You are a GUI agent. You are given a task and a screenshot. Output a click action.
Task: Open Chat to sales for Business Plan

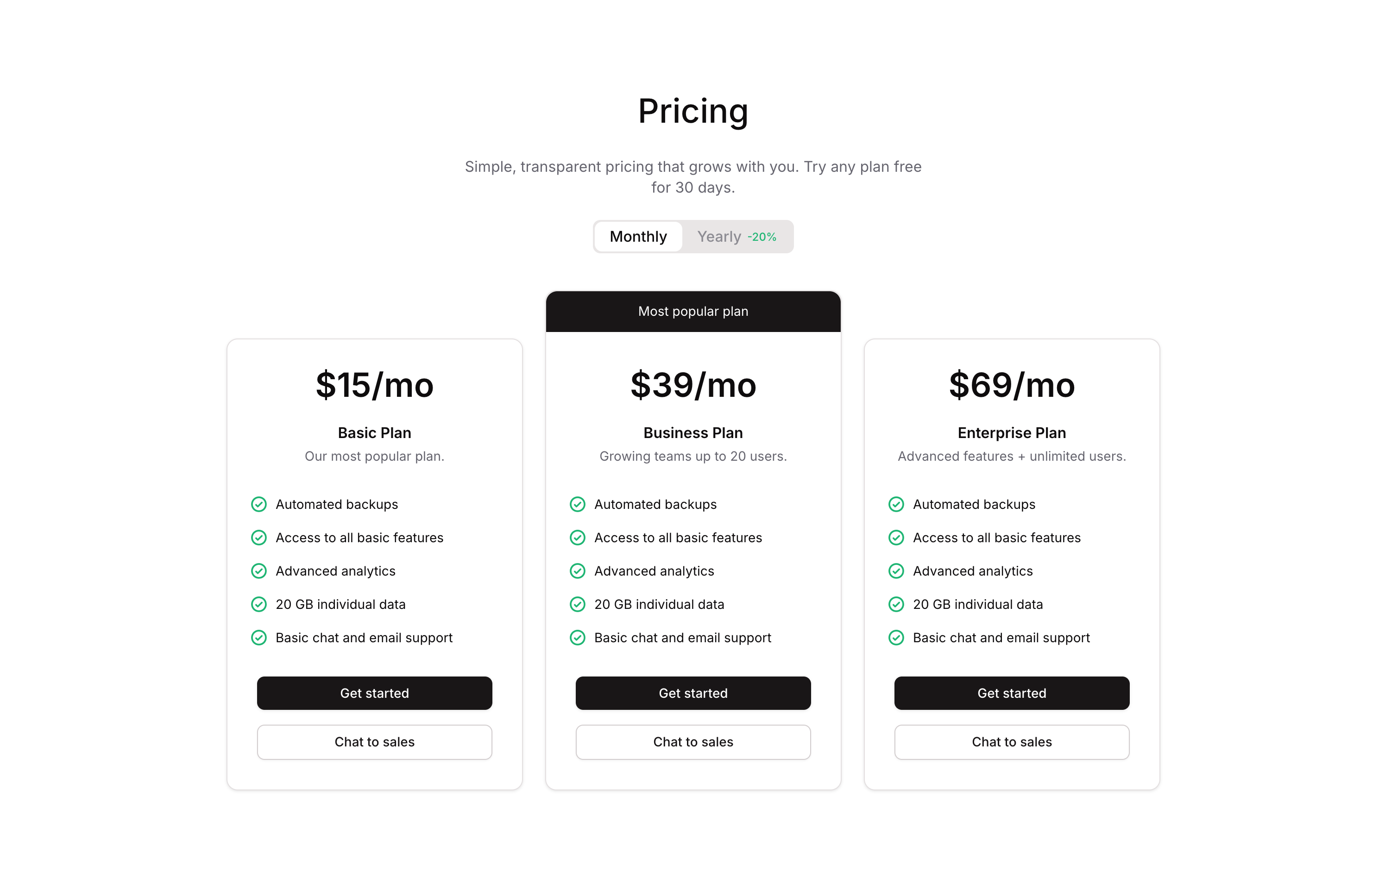(x=693, y=742)
